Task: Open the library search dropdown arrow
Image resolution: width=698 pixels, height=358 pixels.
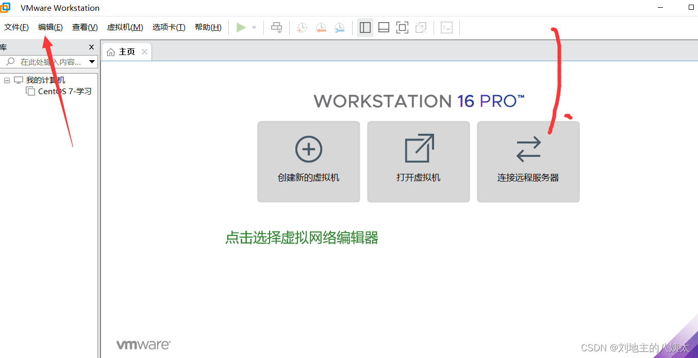Action: tap(92, 62)
